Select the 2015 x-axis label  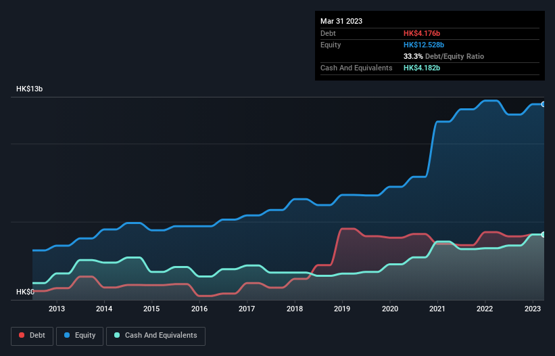coord(151,309)
